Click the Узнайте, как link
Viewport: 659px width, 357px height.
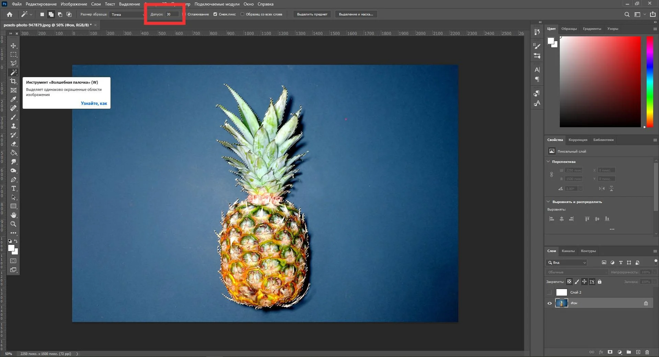94,103
